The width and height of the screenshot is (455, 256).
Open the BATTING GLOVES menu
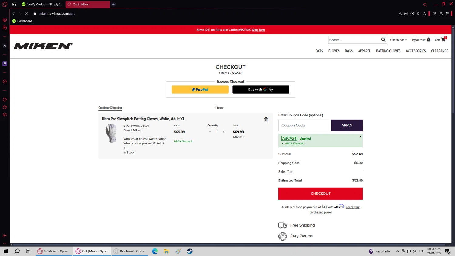pyautogui.click(x=388, y=51)
